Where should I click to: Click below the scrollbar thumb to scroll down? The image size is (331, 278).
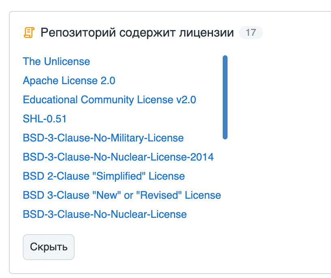pyautogui.click(x=225, y=183)
